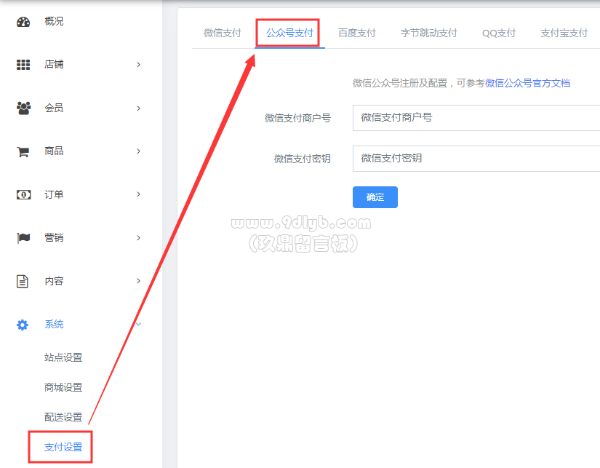Expand the 店铺 menu chevron
The height and width of the screenshot is (468, 600).
pyautogui.click(x=138, y=65)
